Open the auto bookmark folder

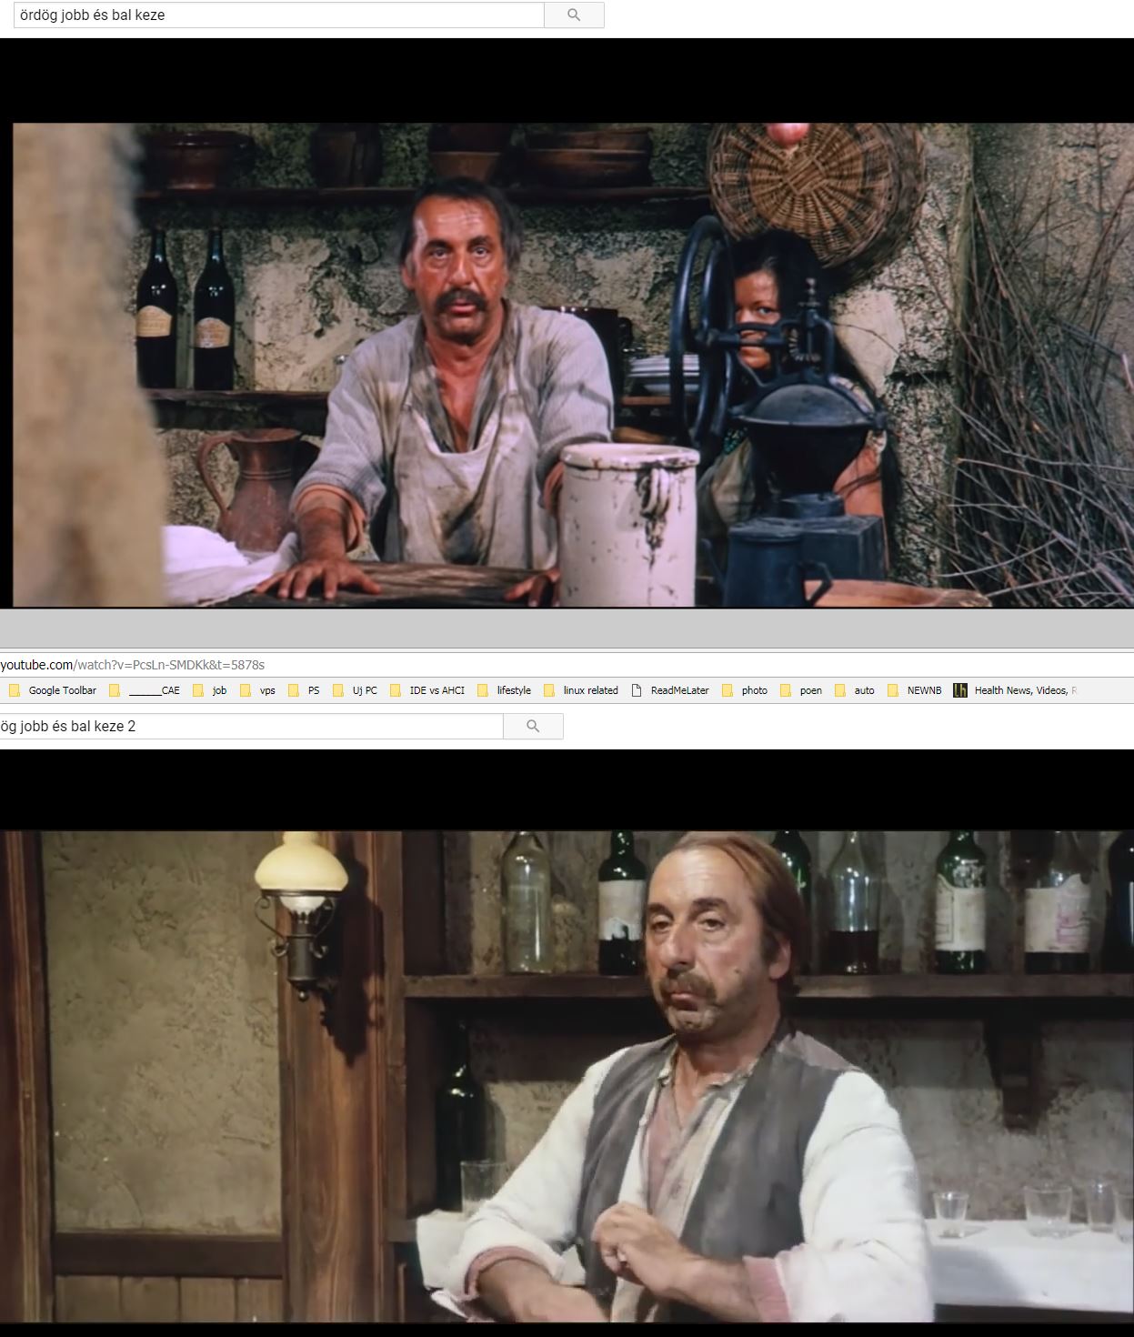(855, 690)
